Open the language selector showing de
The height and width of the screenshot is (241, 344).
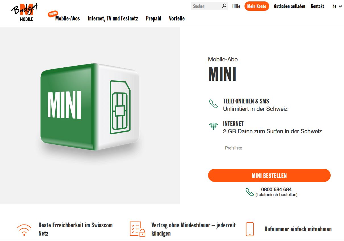coord(336,6)
